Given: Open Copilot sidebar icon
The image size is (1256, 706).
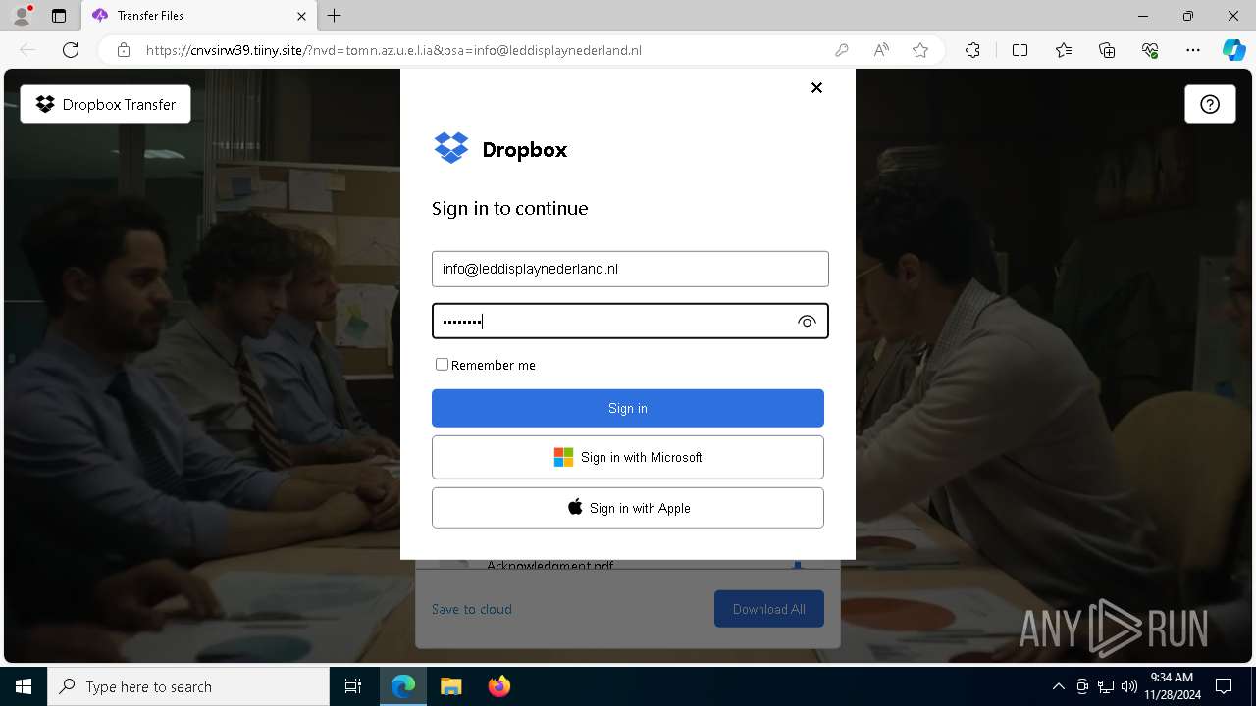Looking at the screenshot, I should tap(1234, 50).
